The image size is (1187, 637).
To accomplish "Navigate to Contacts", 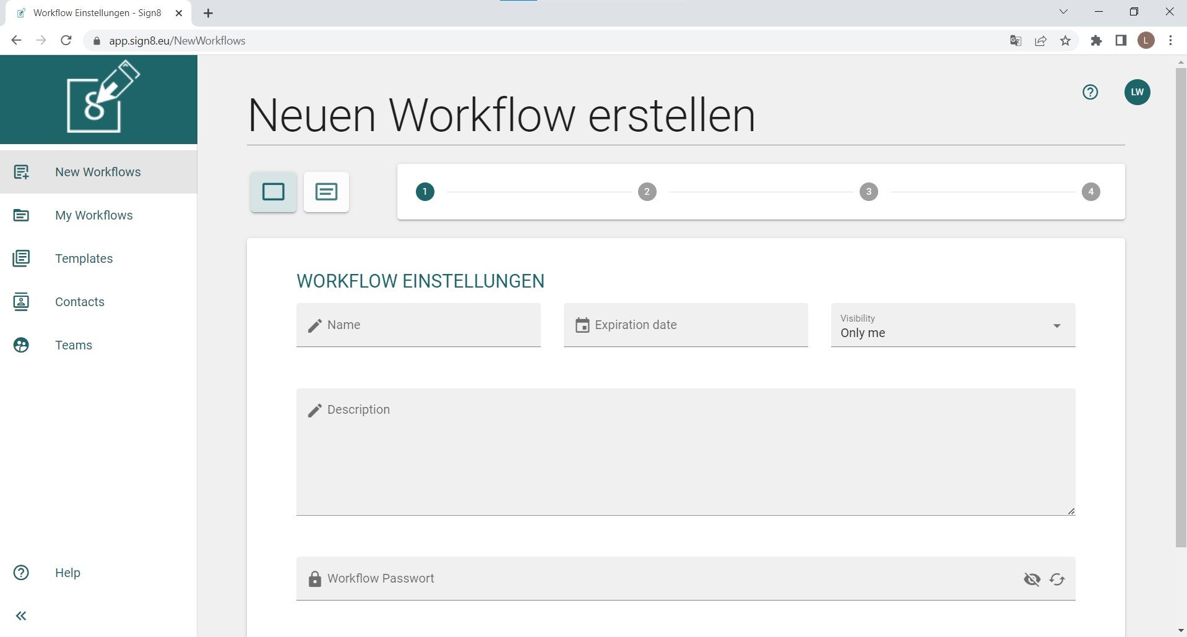I will [x=98, y=302].
